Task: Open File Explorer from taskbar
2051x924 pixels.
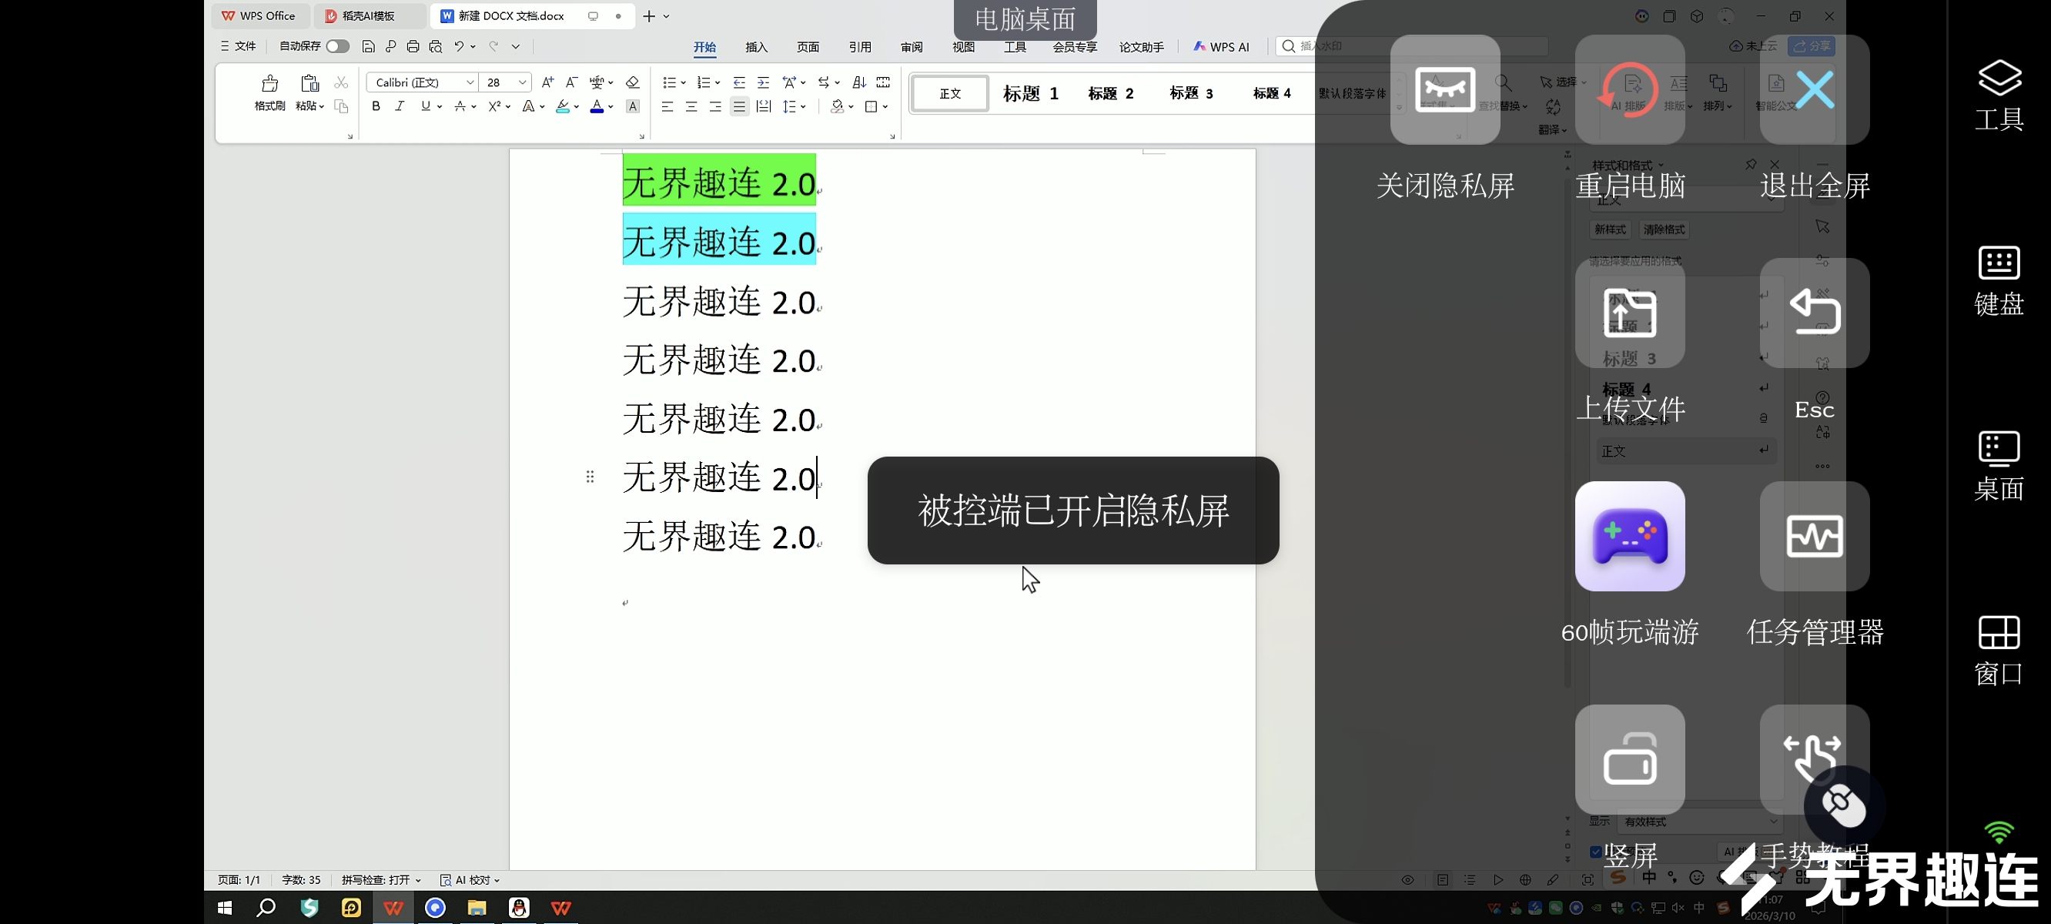Action: coord(477,907)
